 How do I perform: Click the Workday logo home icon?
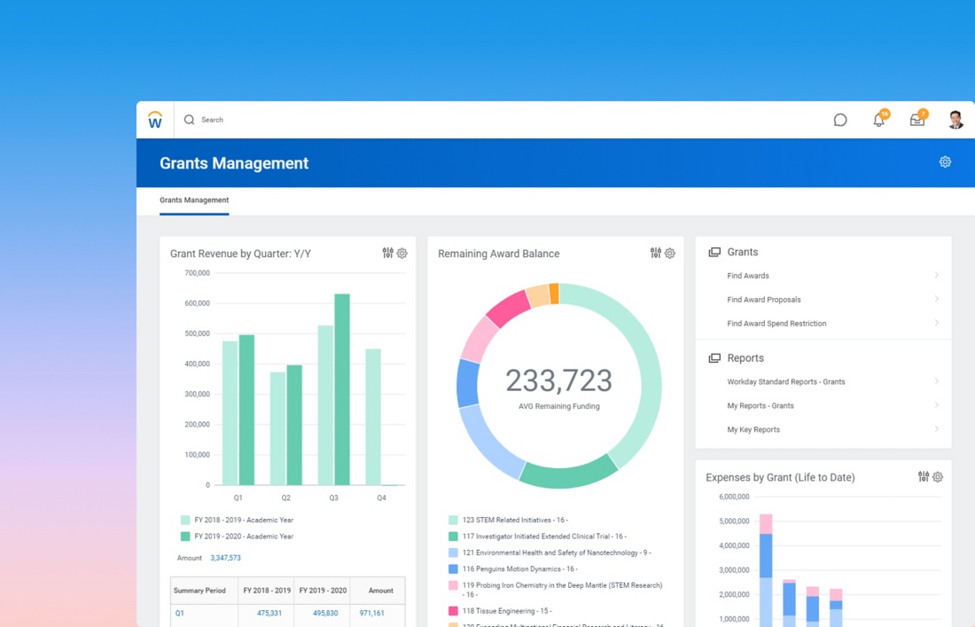(x=155, y=120)
